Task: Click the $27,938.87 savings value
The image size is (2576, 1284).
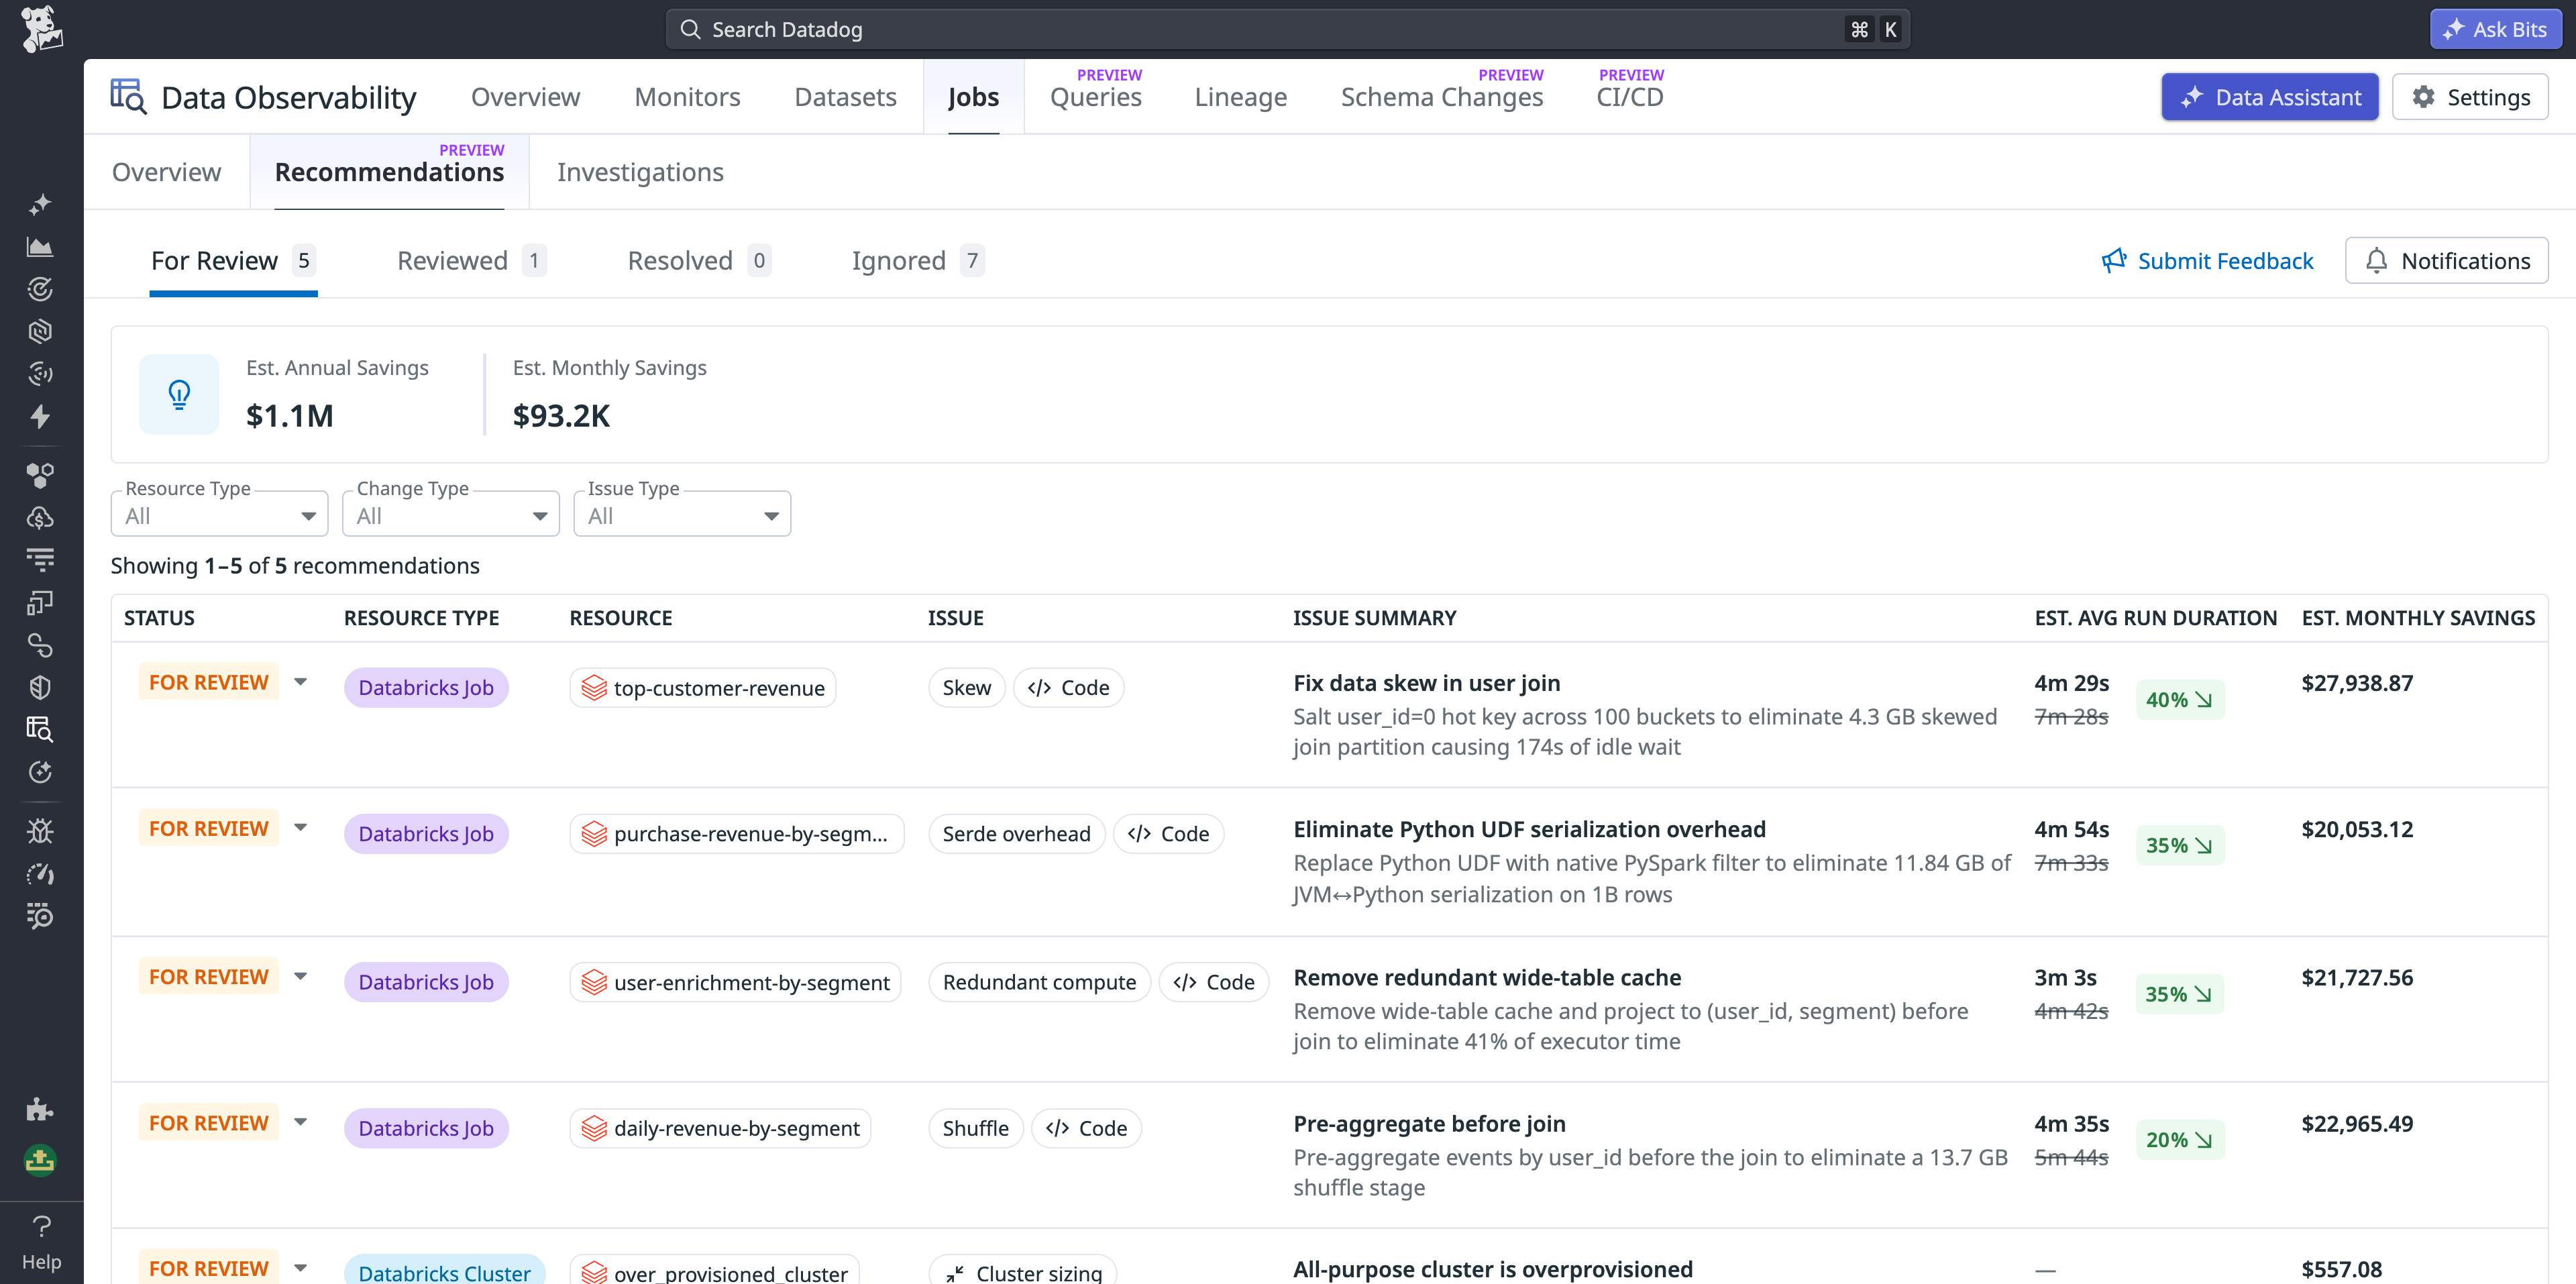Action: (2357, 683)
